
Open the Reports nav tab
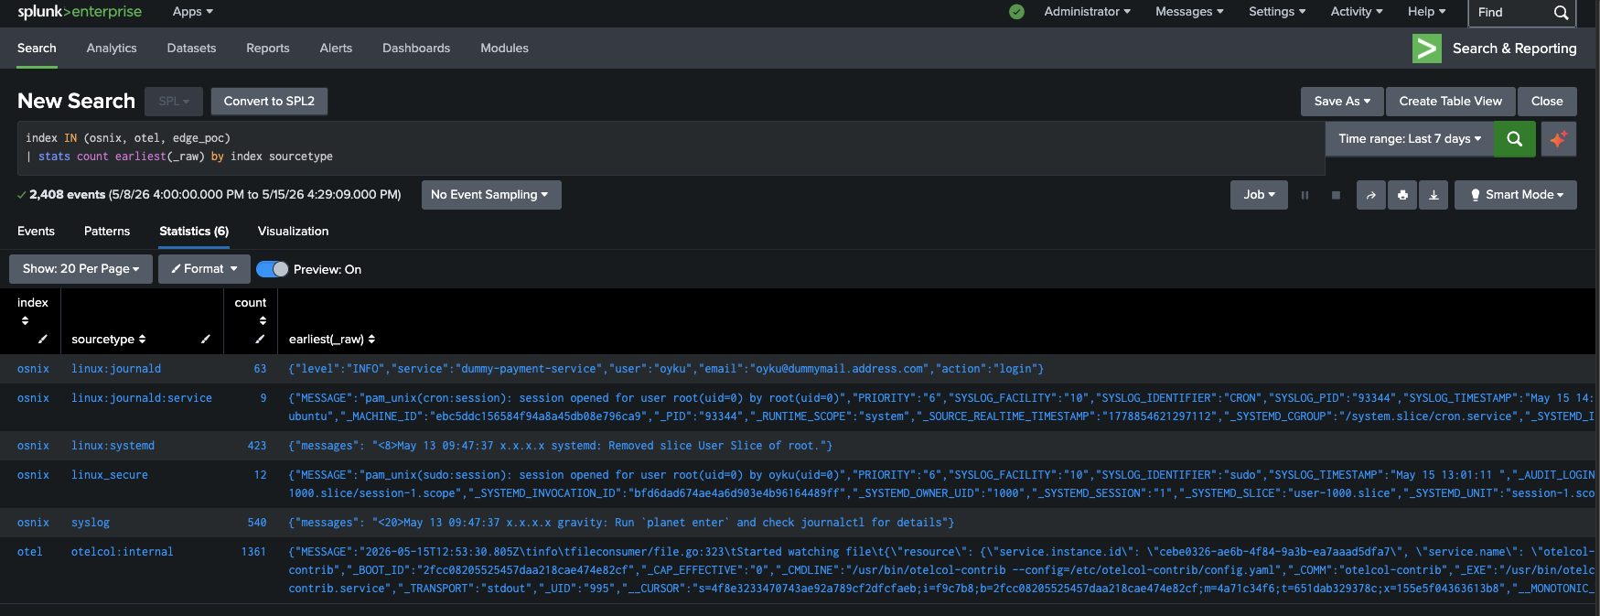pyautogui.click(x=267, y=49)
